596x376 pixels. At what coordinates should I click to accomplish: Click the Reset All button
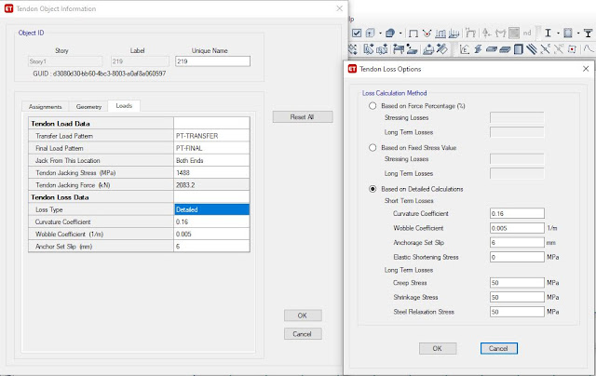(x=303, y=117)
